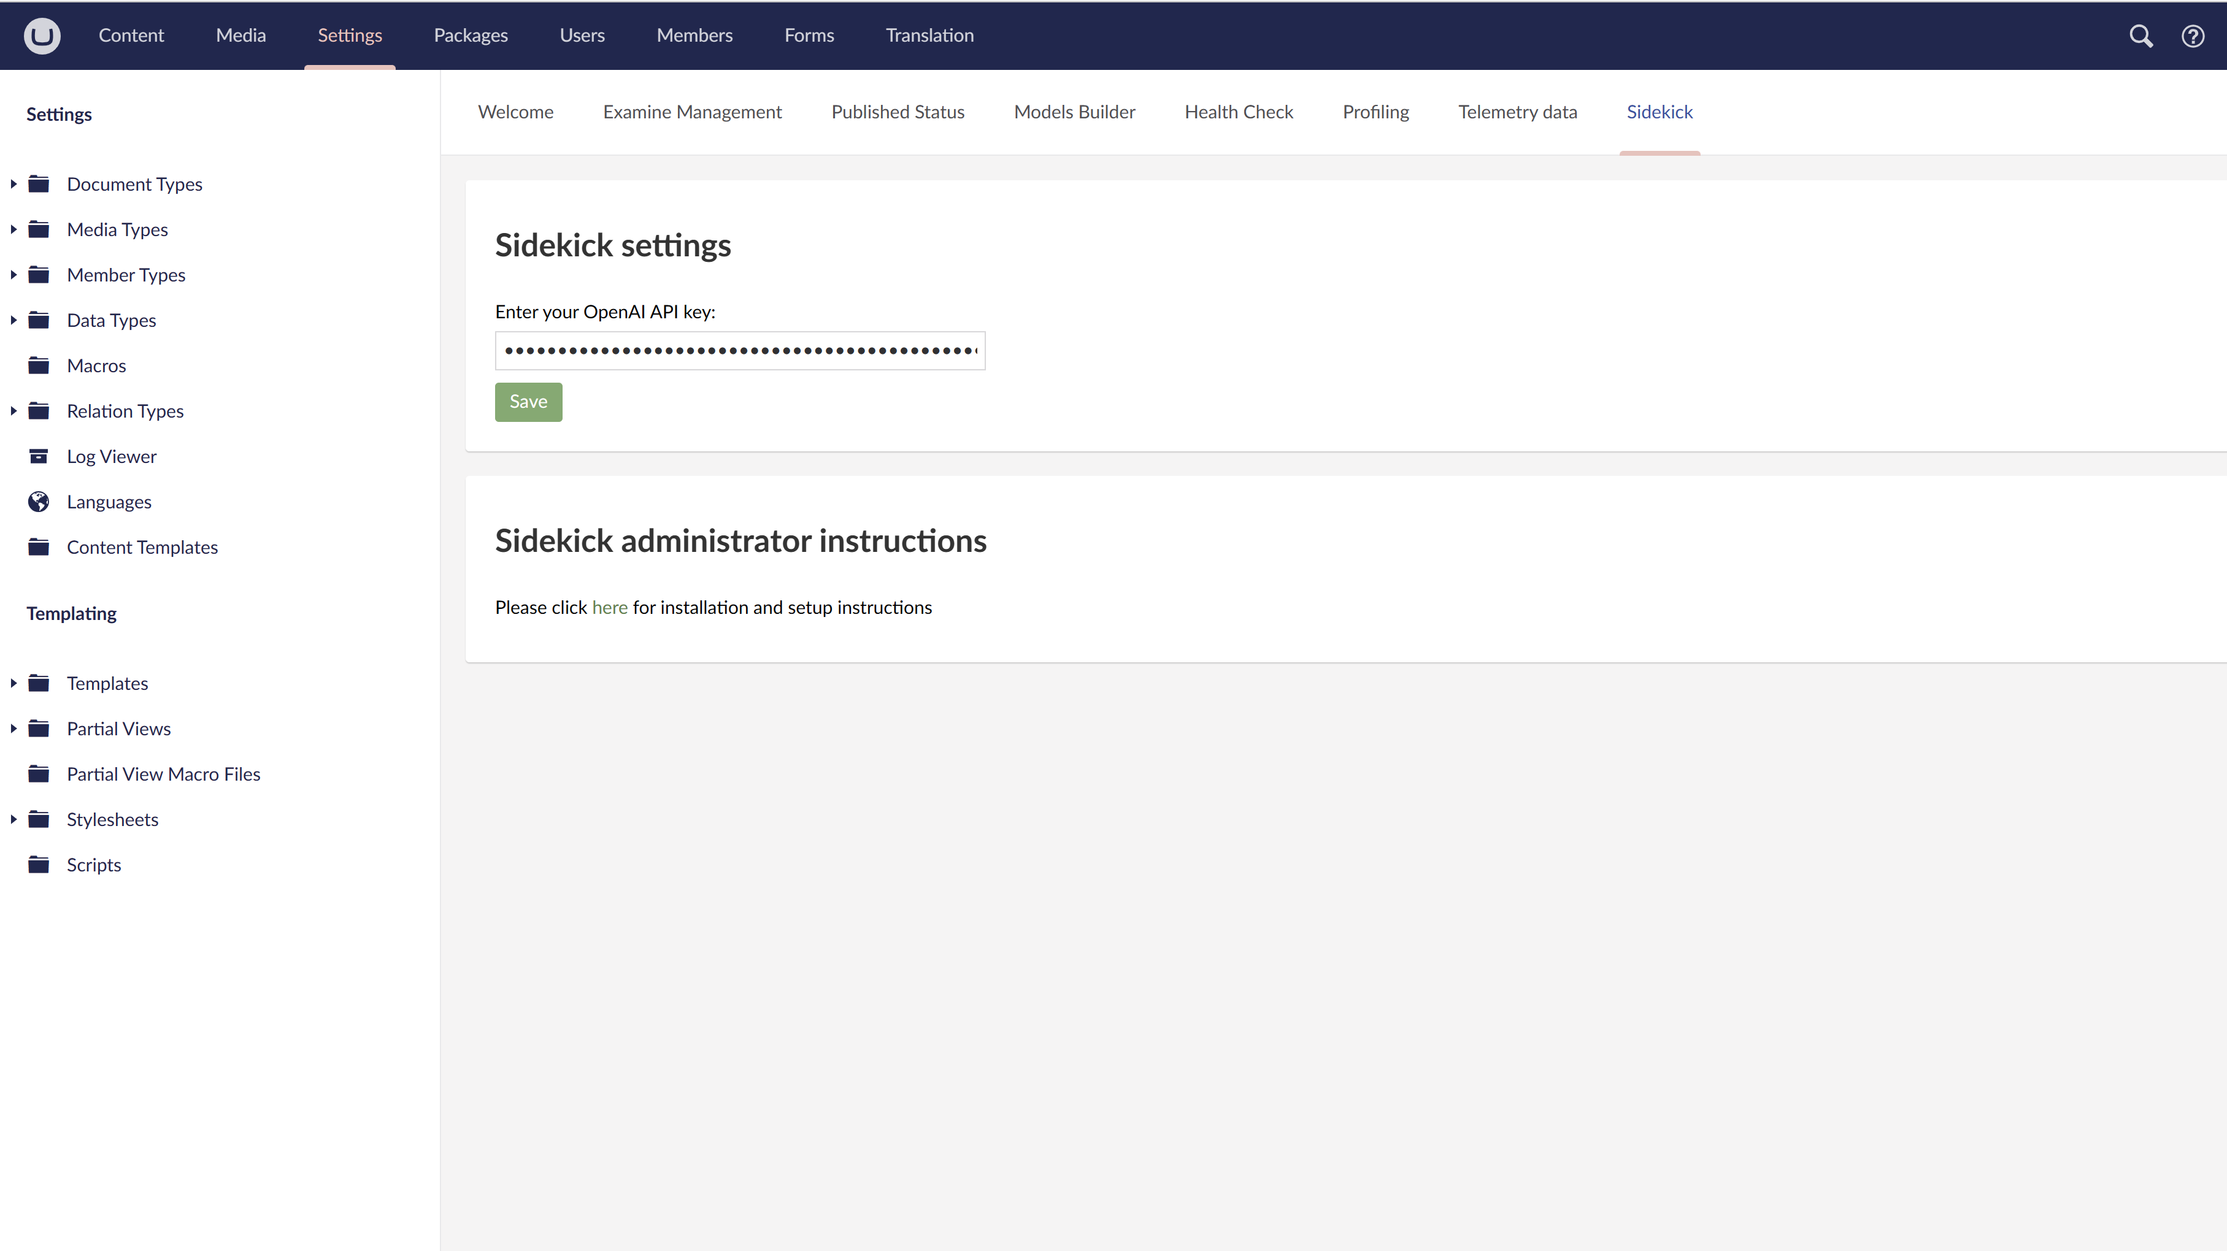The width and height of the screenshot is (2227, 1251).
Task: Open the Users section icon
Action: click(x=580, y=34)
